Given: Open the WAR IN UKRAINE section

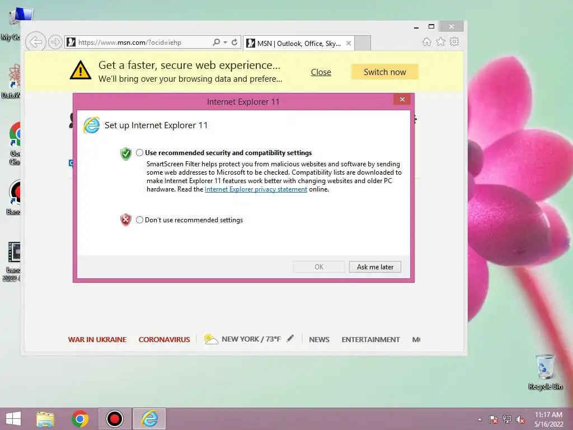Looking at the screenshot, I should coord(97,340).
